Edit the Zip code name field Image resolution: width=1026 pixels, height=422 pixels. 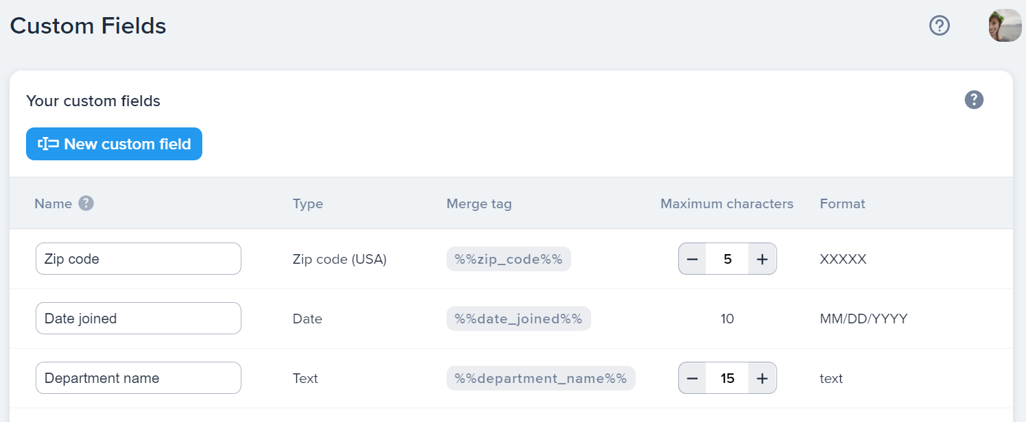[x=139, y=259]
